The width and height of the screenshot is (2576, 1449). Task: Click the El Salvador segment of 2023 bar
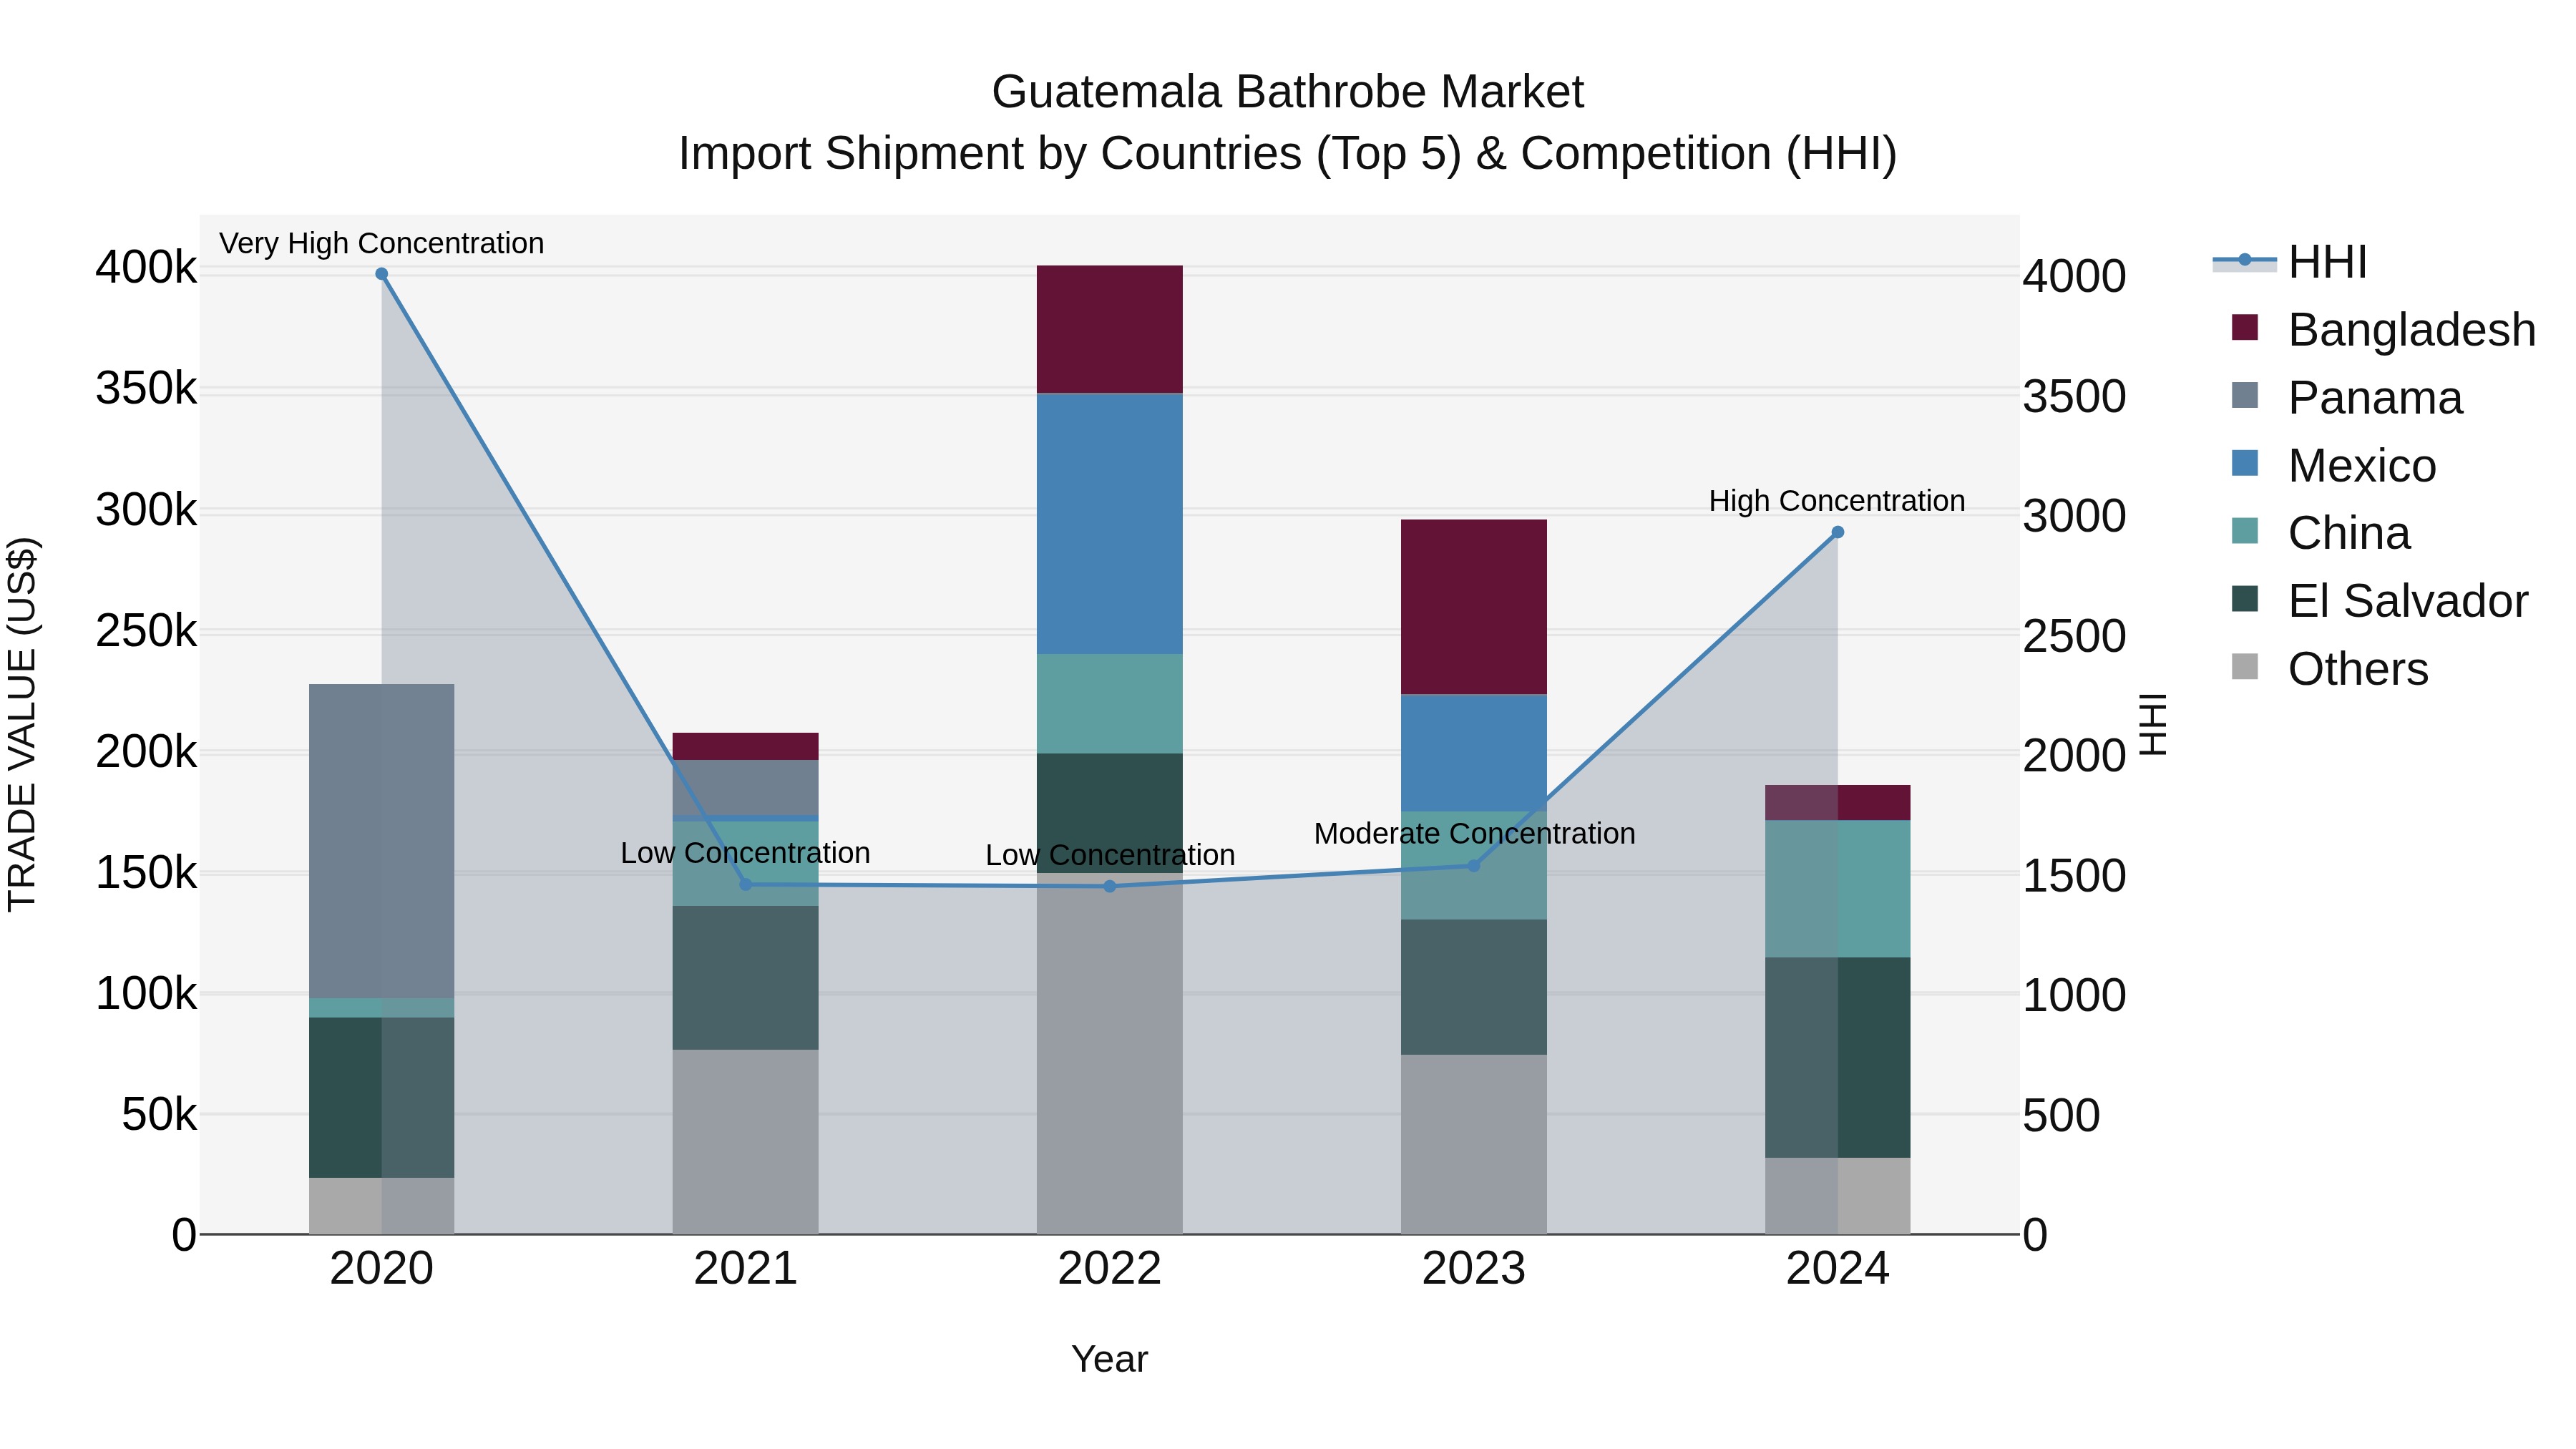point(1473,987)
